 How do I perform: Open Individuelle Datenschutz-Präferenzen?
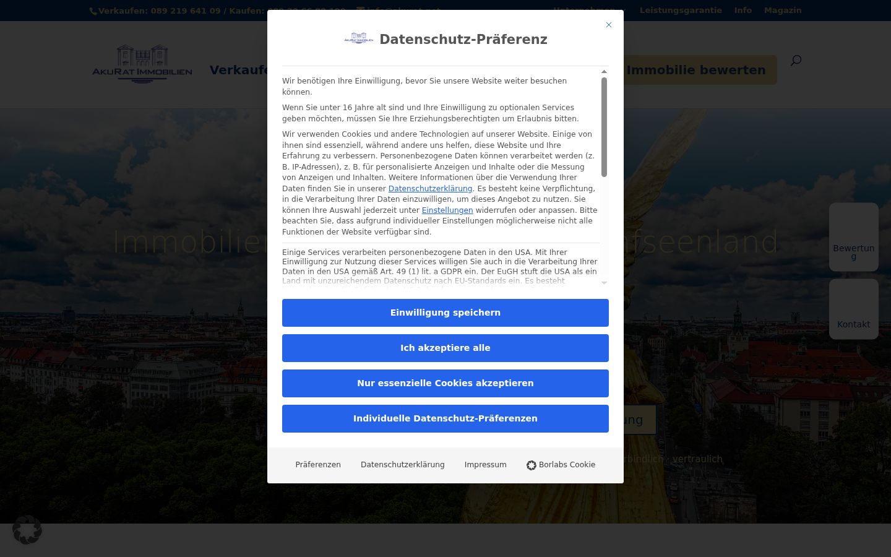(445, 418)
